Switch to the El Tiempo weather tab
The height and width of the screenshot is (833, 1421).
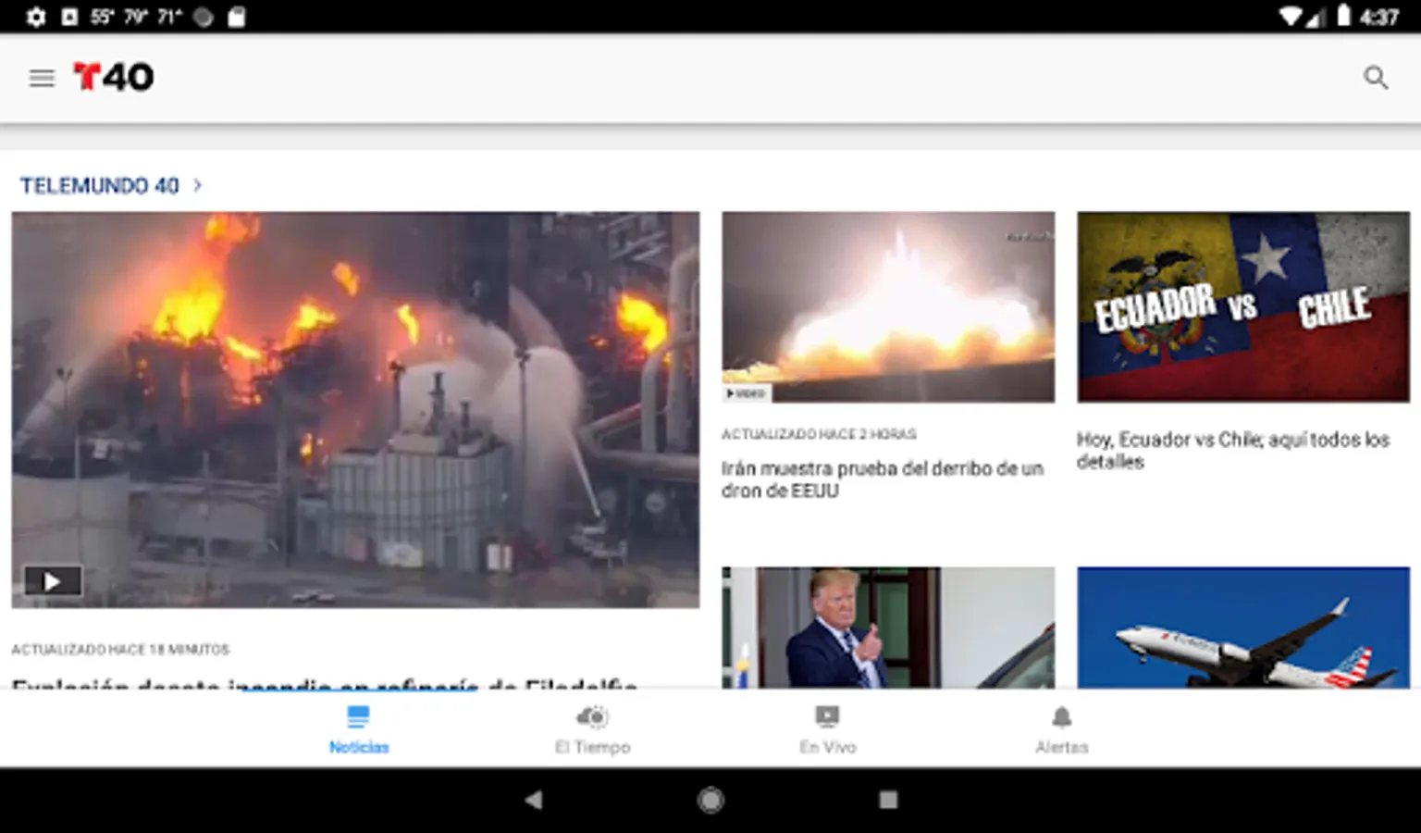[592, 729]
